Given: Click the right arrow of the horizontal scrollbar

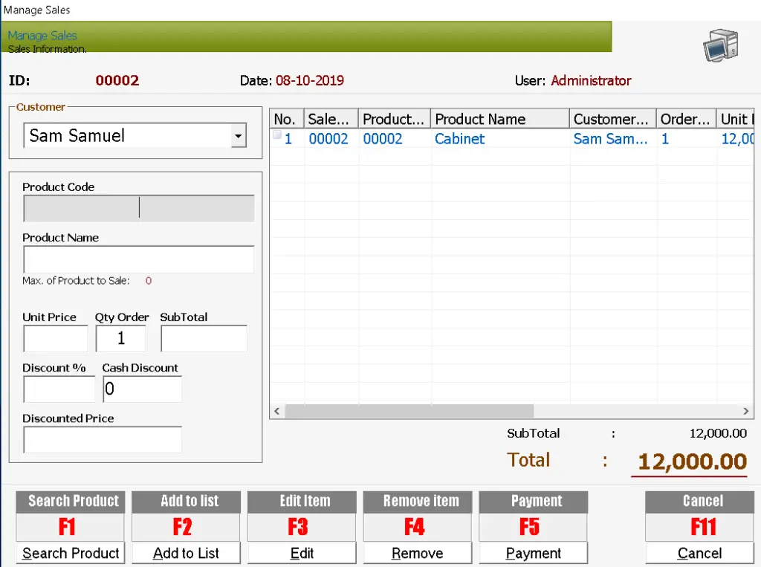Looking at the screenshot, I should [x=746, y=411].
